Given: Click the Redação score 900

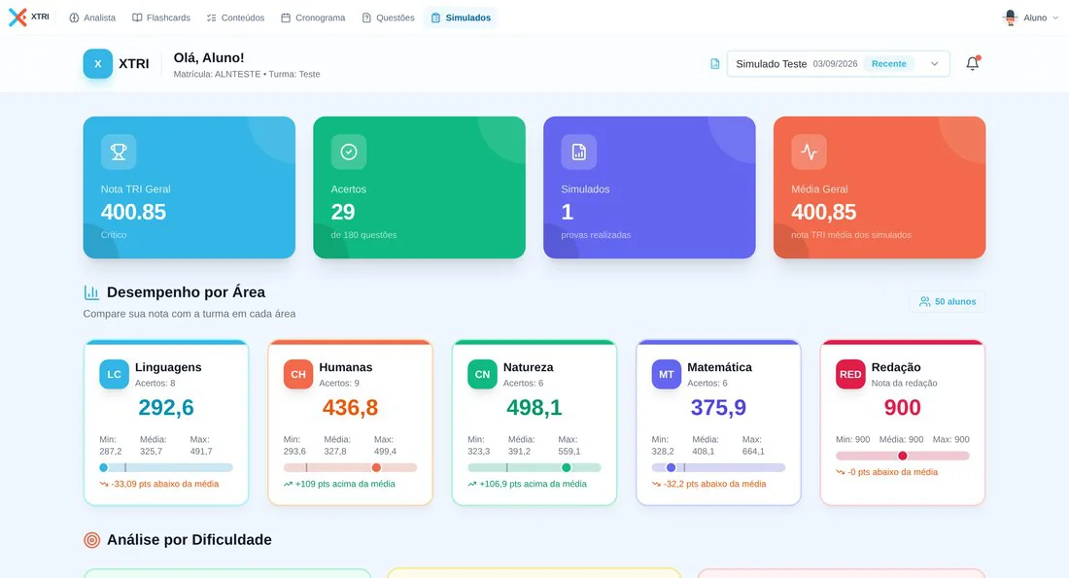Looking at the screenshot, I should click(x=903, y=408).
